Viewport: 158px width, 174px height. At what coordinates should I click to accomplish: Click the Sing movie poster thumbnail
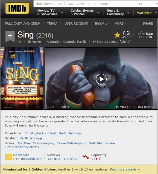[x=22, y=78]
